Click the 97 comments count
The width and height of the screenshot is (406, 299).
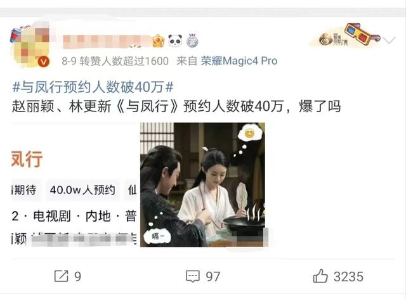(213, 276)
